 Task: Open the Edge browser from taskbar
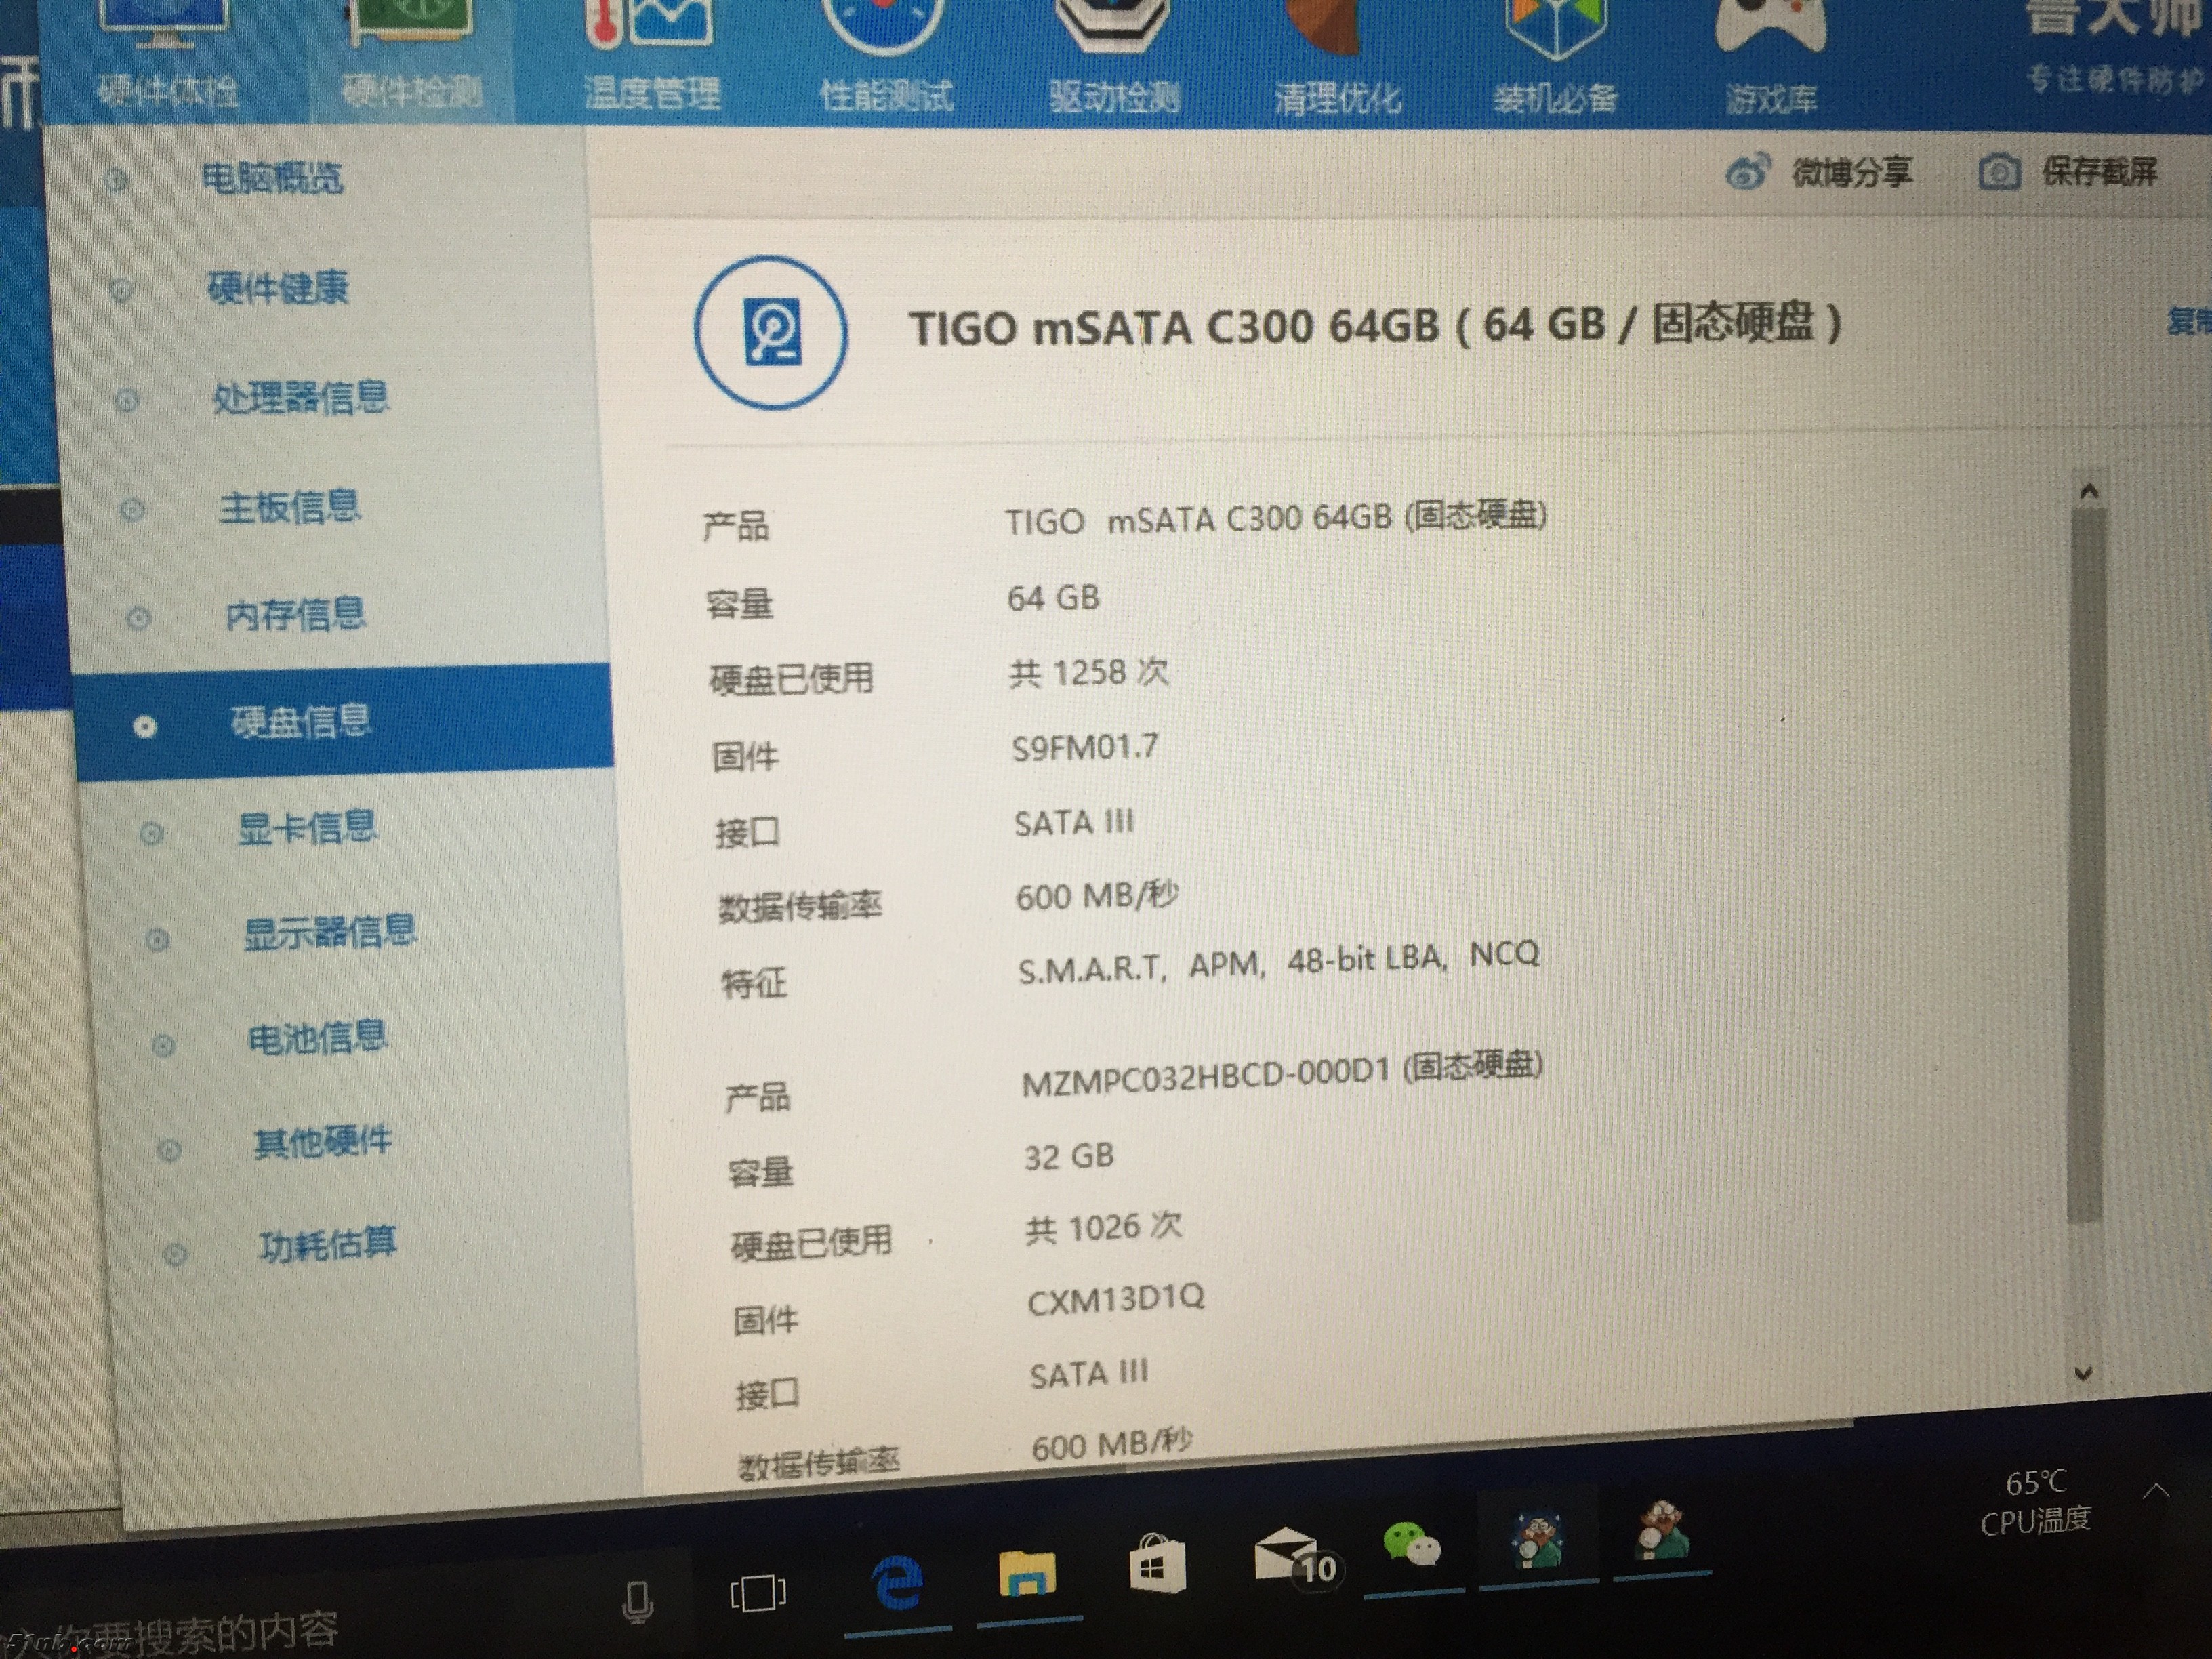897,1583
